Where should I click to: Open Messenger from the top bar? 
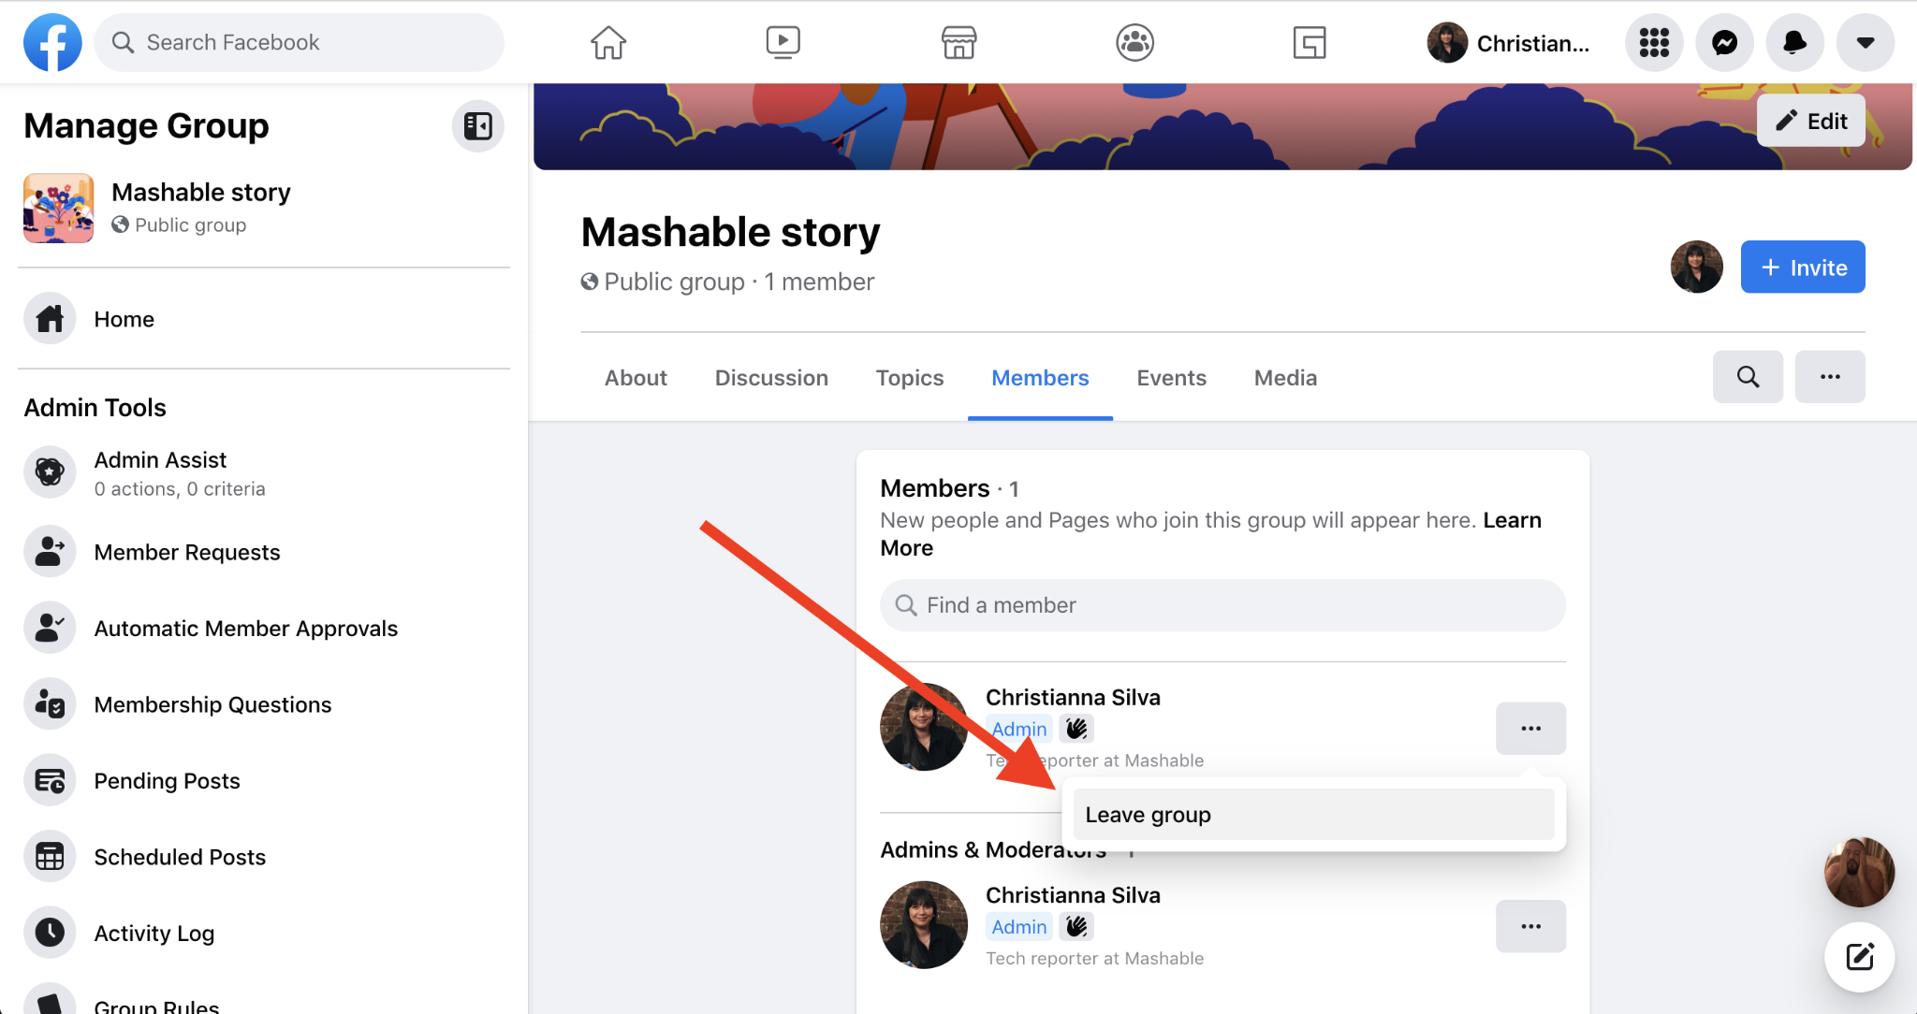1724,42
